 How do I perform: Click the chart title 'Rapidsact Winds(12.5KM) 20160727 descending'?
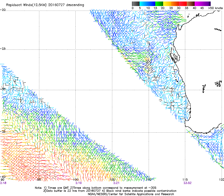45,5
